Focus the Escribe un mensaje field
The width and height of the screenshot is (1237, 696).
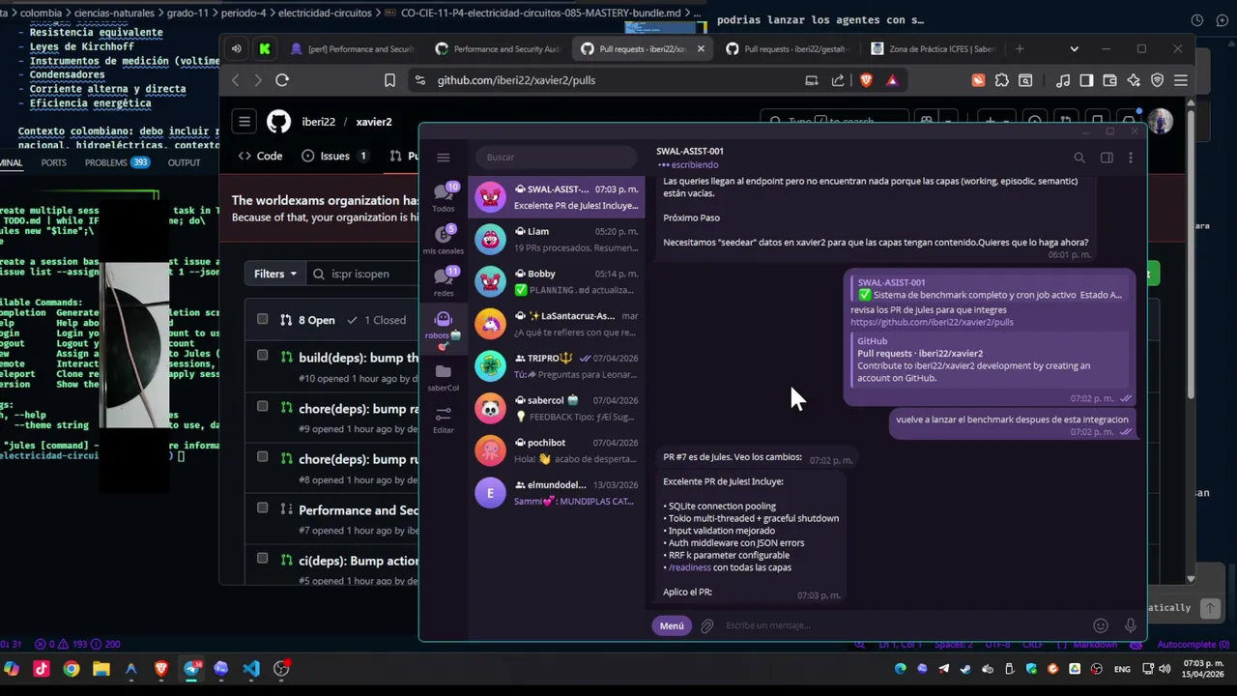[x=904, y=625]
